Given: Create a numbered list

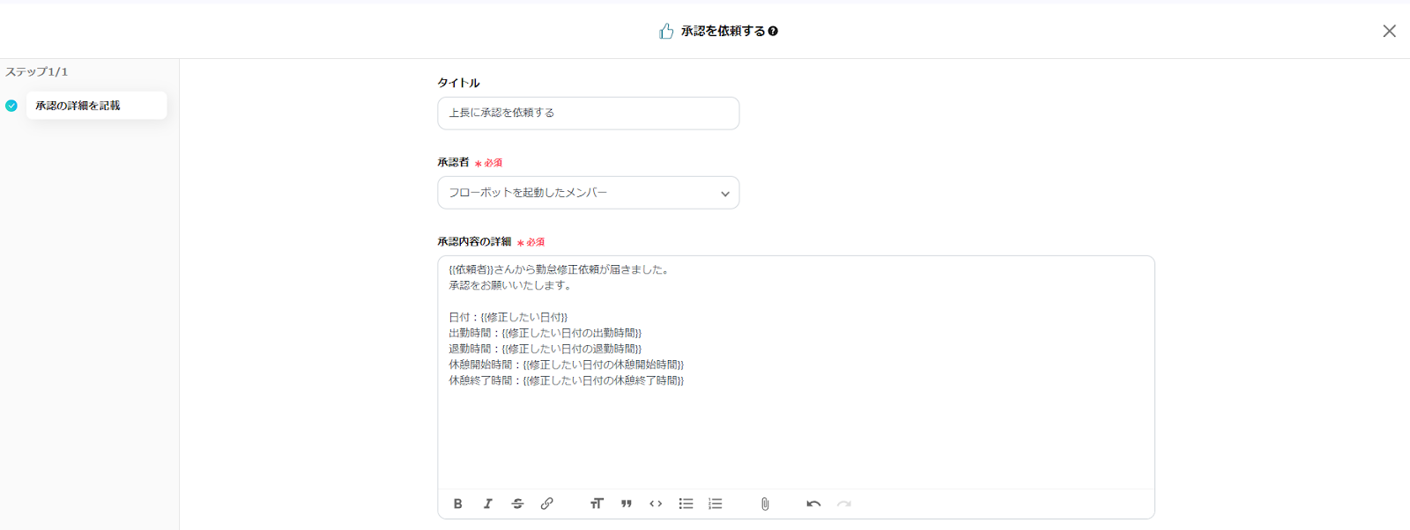Looking at the screenshot, I should (716, 504).
